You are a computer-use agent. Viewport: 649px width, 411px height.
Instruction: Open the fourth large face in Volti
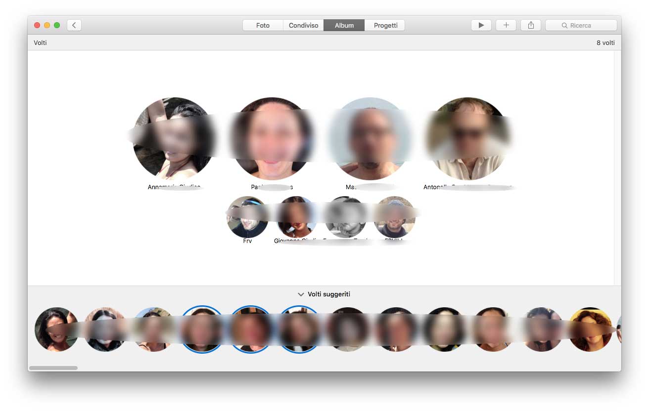pos(467,138)
